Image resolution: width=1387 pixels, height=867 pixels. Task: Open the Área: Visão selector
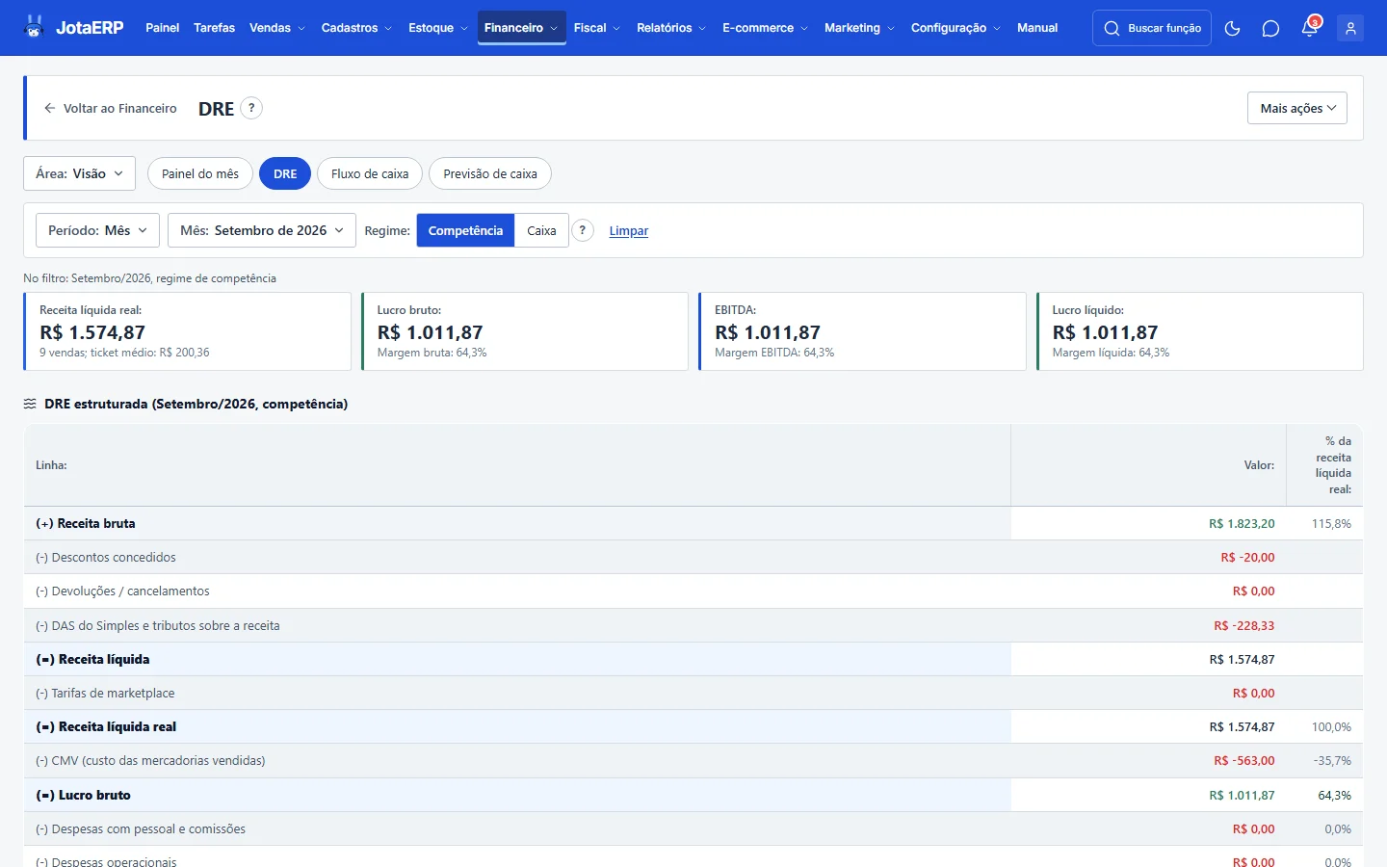point(79,173)
